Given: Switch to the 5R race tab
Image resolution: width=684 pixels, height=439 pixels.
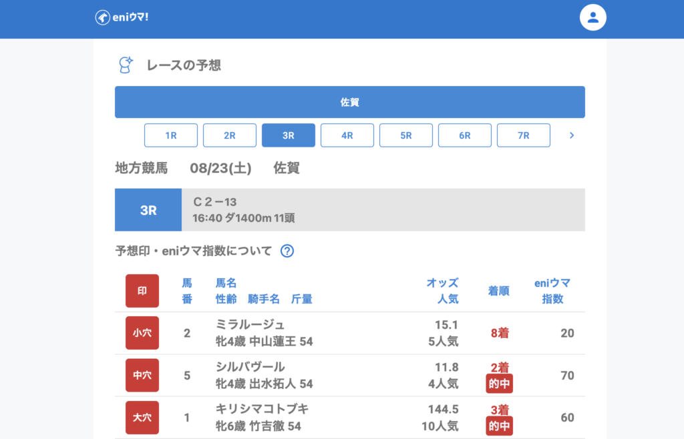Looking at the screenshot, I should (406, 135).
